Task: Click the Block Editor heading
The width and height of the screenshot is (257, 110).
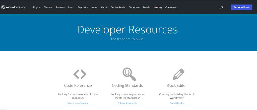Action: click(x=177, y=85)
